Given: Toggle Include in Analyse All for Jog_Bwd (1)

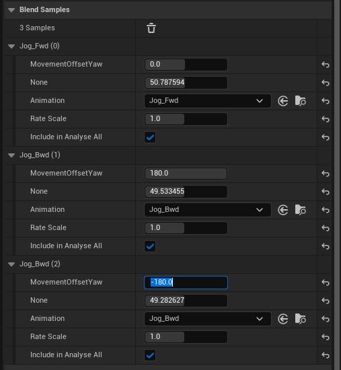Looking at the screenshot, I should [x=150, y=246].
